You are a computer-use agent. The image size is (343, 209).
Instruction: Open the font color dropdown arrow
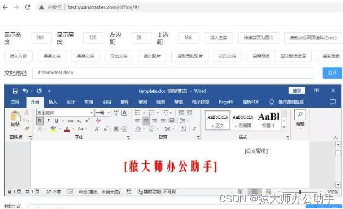73,129
